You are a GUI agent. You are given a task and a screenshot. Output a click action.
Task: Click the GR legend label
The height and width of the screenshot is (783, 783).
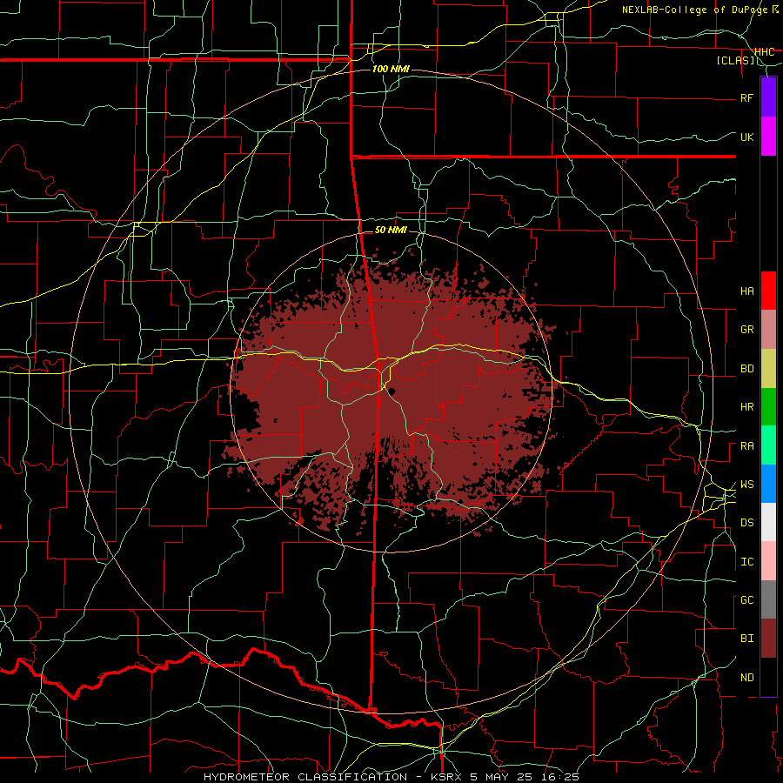point(746,330)
